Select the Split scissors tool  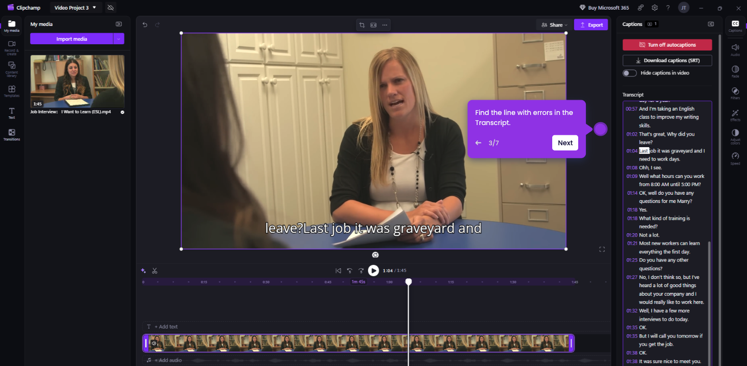pyautogui.click(x=155, y=271)
